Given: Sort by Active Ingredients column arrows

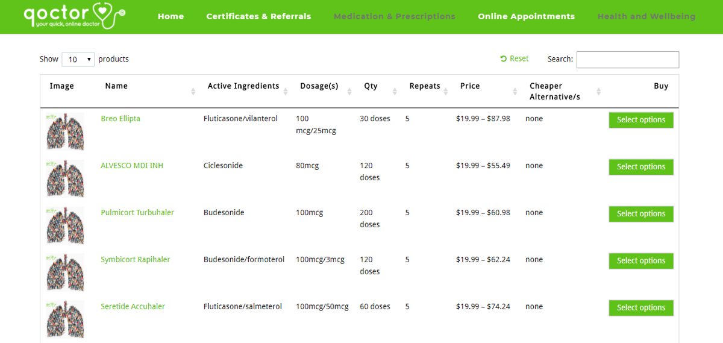Looking at the screenshot, I should coord(285,91).
